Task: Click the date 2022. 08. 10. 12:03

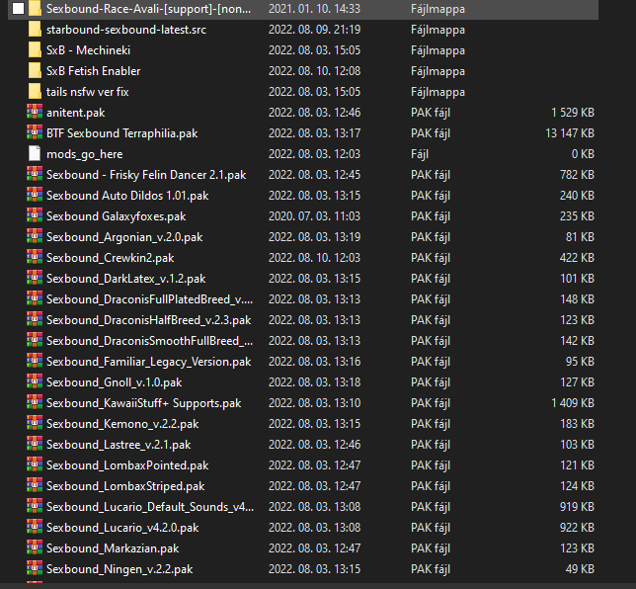Action: tap(314, 257)
